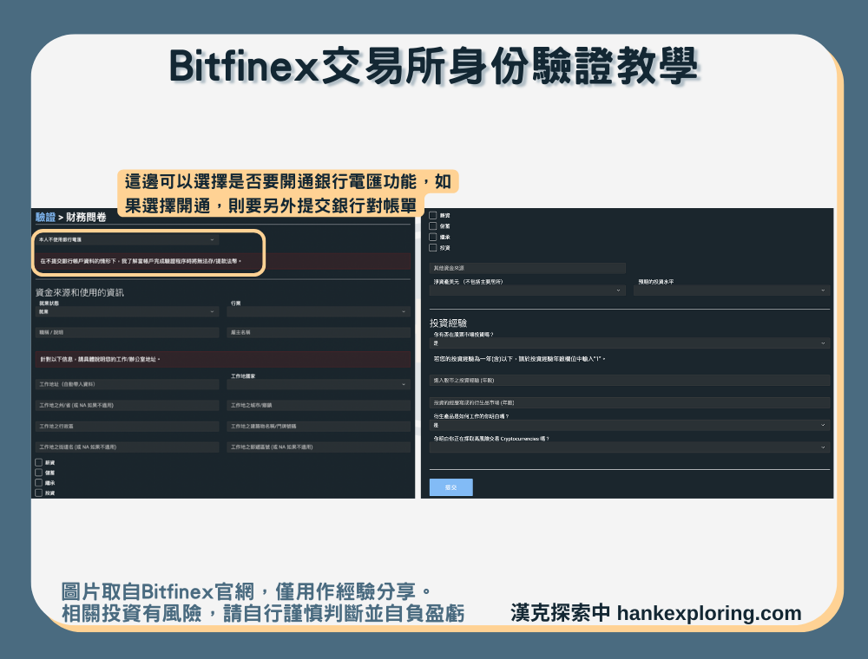Click the one-year-experience hint text

pos(519,359)
